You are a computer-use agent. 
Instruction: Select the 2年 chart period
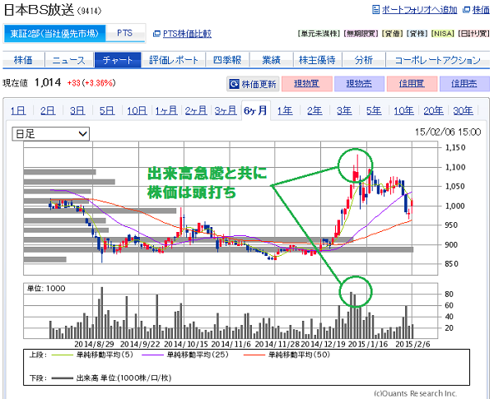(x=315, y=111)
